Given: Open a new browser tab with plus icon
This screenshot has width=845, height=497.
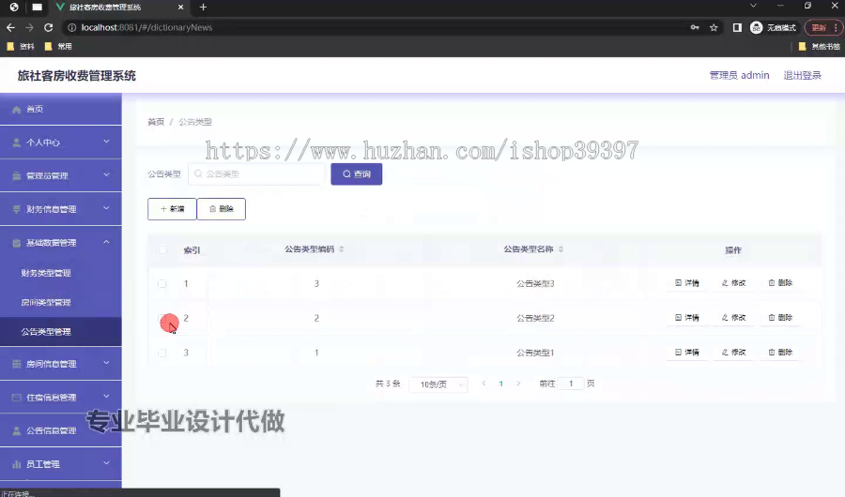Looking at the screenshot, I should coord(203,7).
